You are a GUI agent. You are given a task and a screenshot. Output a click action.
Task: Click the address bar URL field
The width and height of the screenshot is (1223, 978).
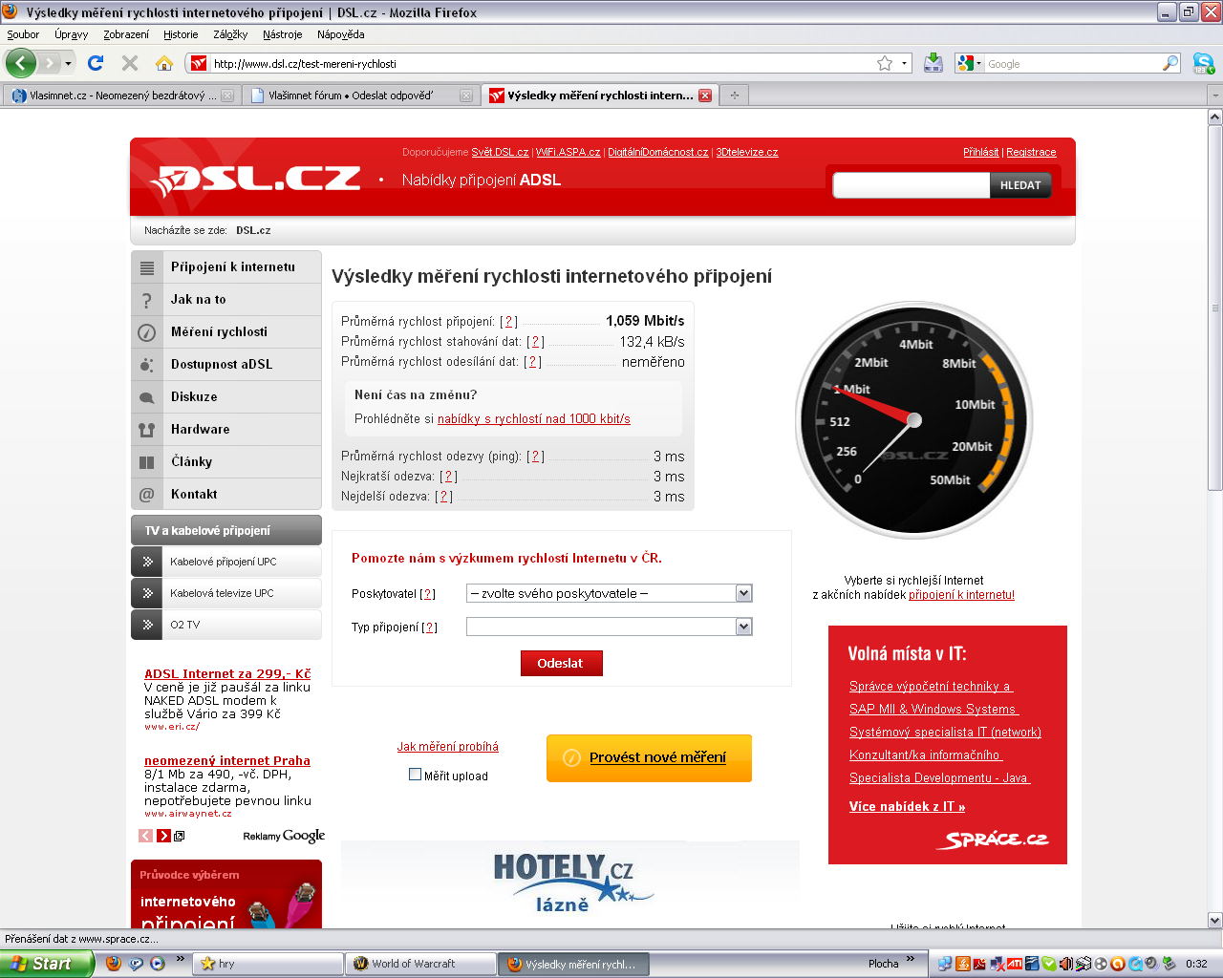coord(543,63)
